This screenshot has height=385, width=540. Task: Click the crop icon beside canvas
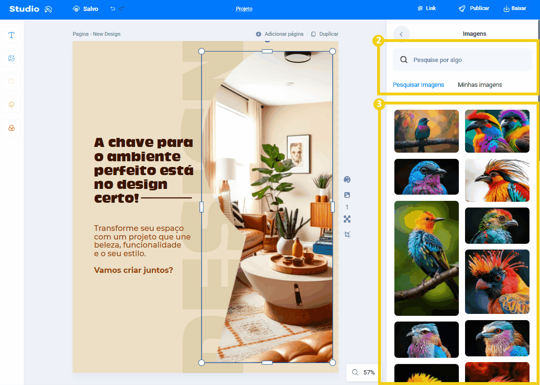point(347,235)
